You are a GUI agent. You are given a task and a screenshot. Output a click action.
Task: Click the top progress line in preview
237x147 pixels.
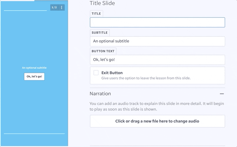tap(25, 11)
